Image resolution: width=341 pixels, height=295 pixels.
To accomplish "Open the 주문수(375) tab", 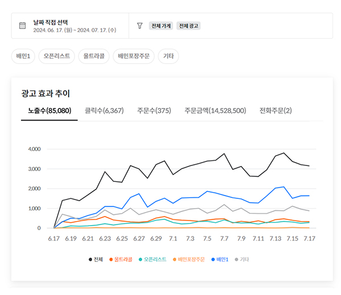I will (154, 110).
